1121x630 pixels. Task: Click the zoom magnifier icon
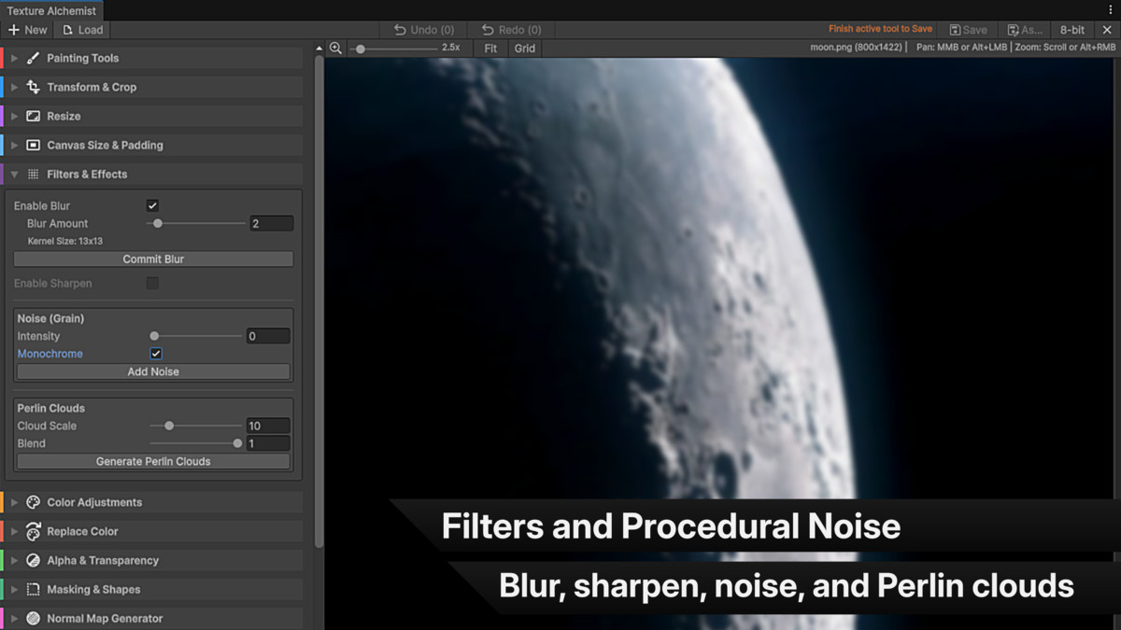(335, 48)
